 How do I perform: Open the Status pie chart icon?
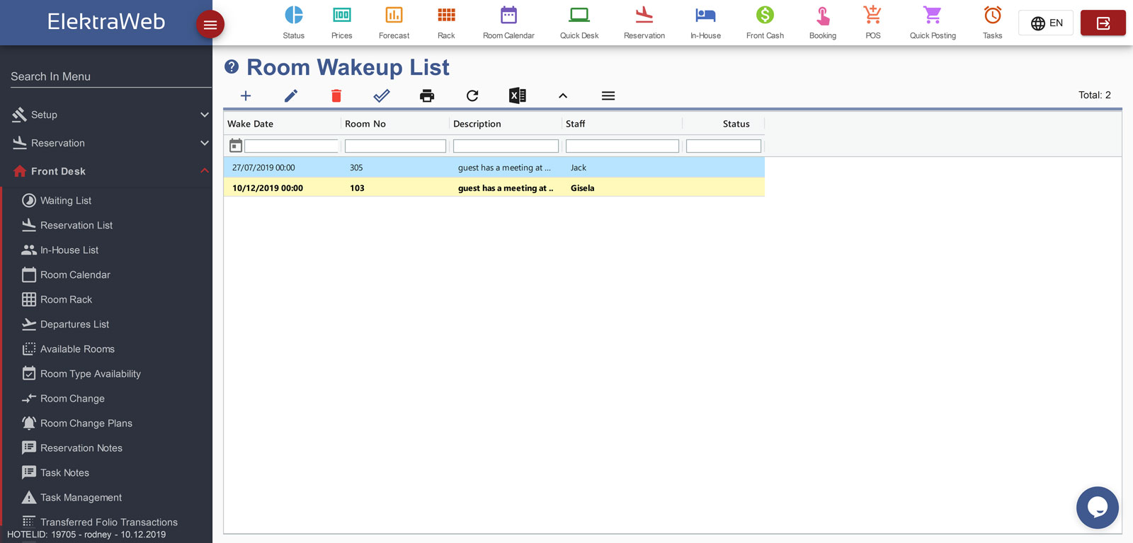[293, 15]
